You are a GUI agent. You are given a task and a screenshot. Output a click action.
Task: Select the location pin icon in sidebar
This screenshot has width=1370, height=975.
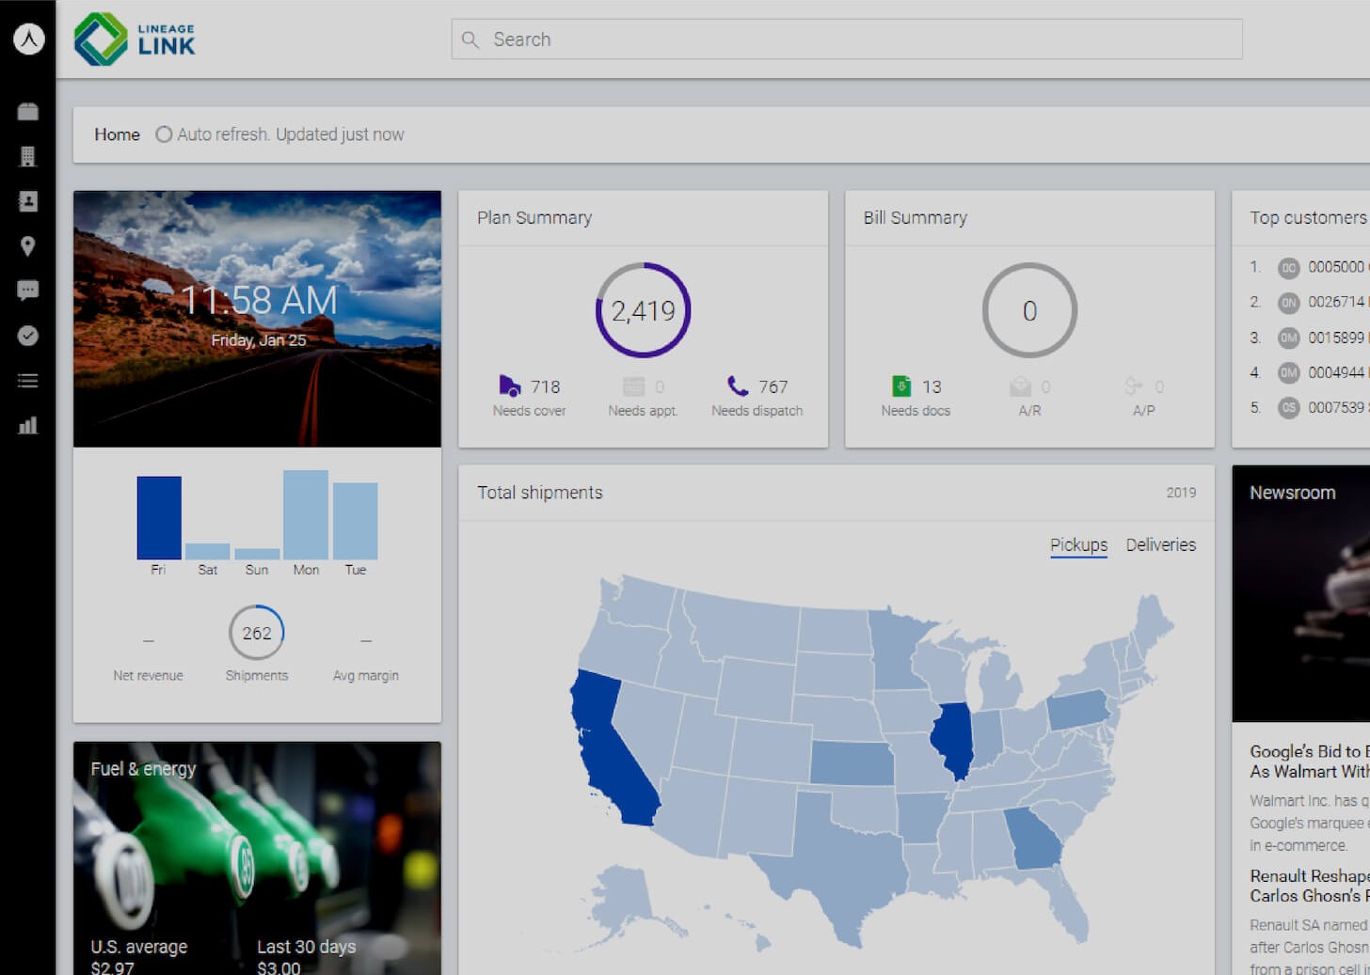27,246
